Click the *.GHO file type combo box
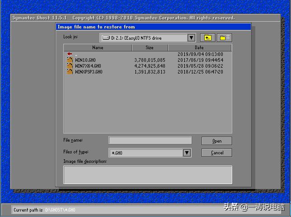291x217 pixels. pyautogui.click(x=150, y=153)
